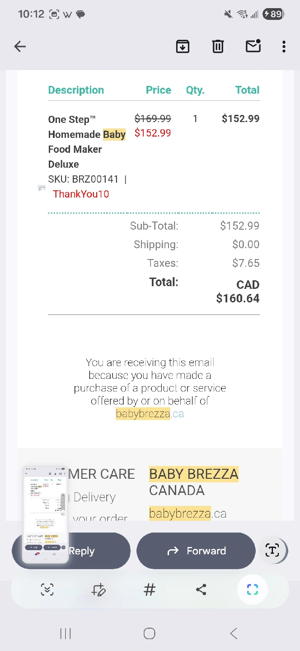The image size is (300, 651).
Task: Tap Android home navigation button
Action: (x=150, y=633)
